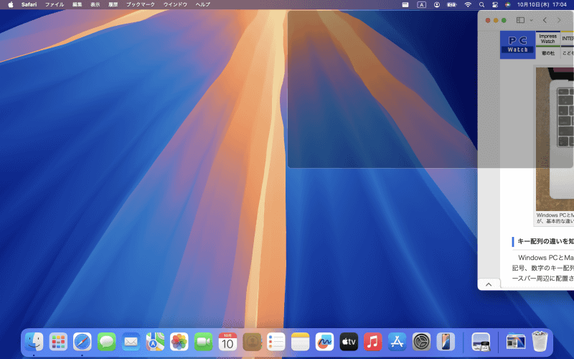Viewport: 574px width, 359px height.
Task: Open Contacts app in the Dock
Action: pos(252,342)
